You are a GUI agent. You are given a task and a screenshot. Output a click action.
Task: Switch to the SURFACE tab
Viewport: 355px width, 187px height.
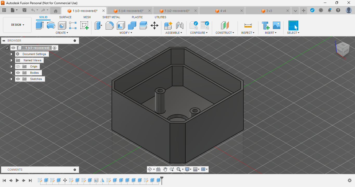coord(65,17)
